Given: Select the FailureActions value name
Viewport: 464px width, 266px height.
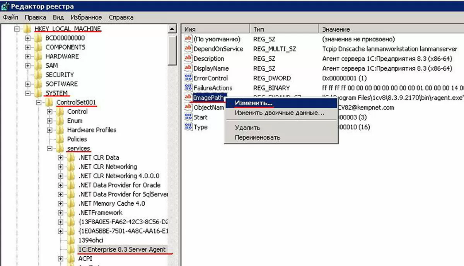Looking at the screenshot, I should 213,88.
